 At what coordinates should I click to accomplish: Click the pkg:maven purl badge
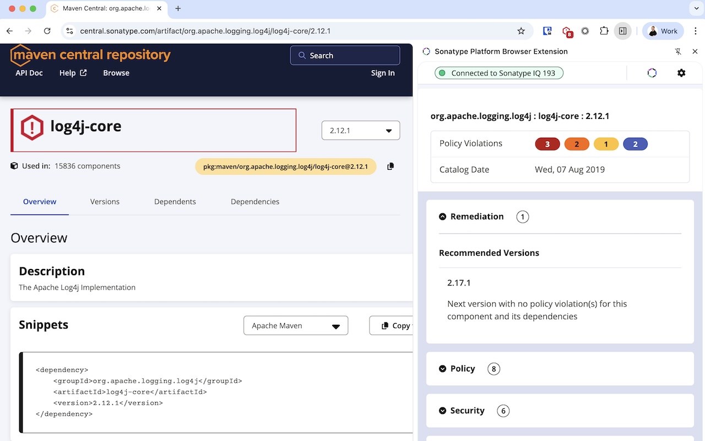pos(285,166)
